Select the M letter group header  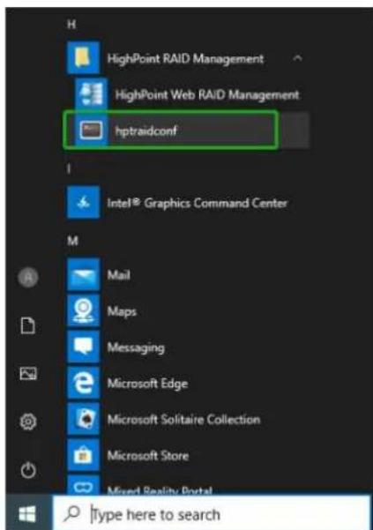click(x=72, y=241)
